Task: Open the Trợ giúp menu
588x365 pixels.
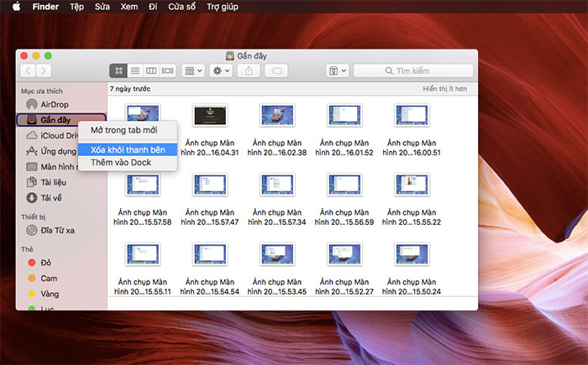Action: pos(223,7)
